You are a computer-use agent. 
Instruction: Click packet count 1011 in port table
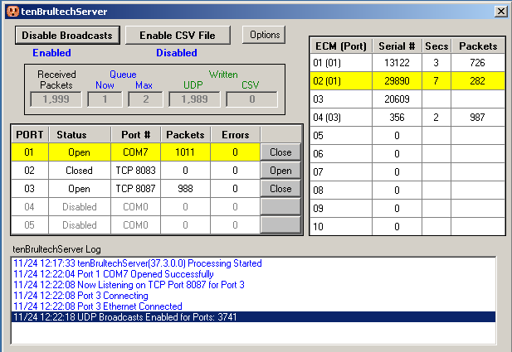(x=185, y=152)
